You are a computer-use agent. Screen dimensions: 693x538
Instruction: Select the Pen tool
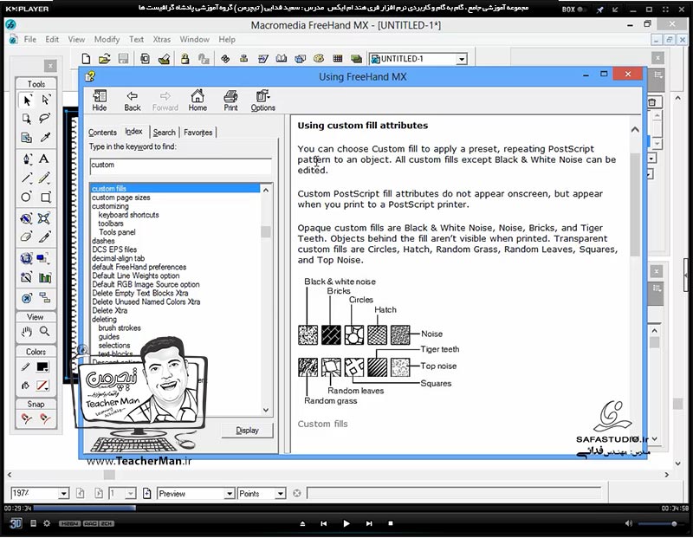click(x=27, y=159)
